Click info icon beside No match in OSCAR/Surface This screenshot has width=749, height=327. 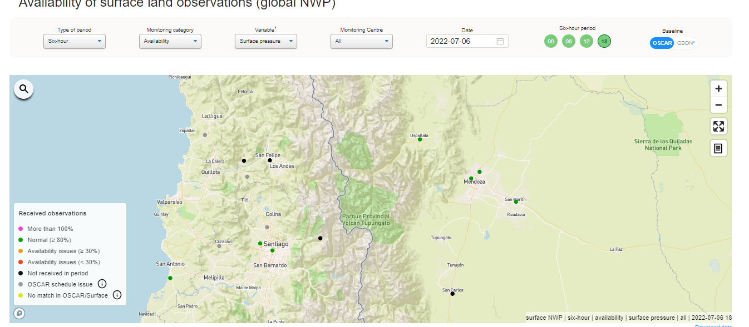[x=117, y=295]
